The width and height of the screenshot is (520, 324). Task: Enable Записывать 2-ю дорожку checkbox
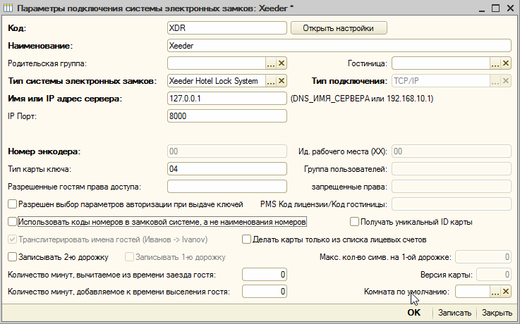click(x=12, y=257)
